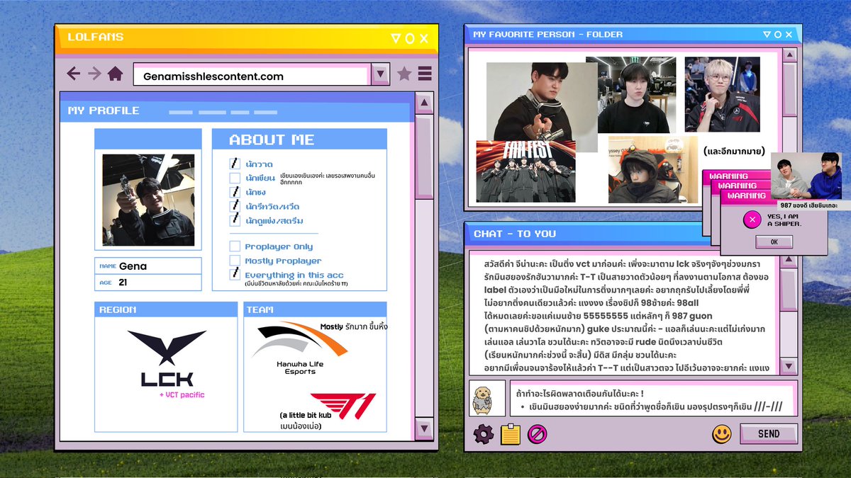Toggle the Everything in this acc checkbox
Screen dimensions: 851x478
(235, 274)
